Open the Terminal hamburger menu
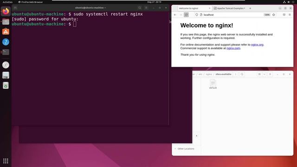The image size is (297, 167). (x=146, y=8)
